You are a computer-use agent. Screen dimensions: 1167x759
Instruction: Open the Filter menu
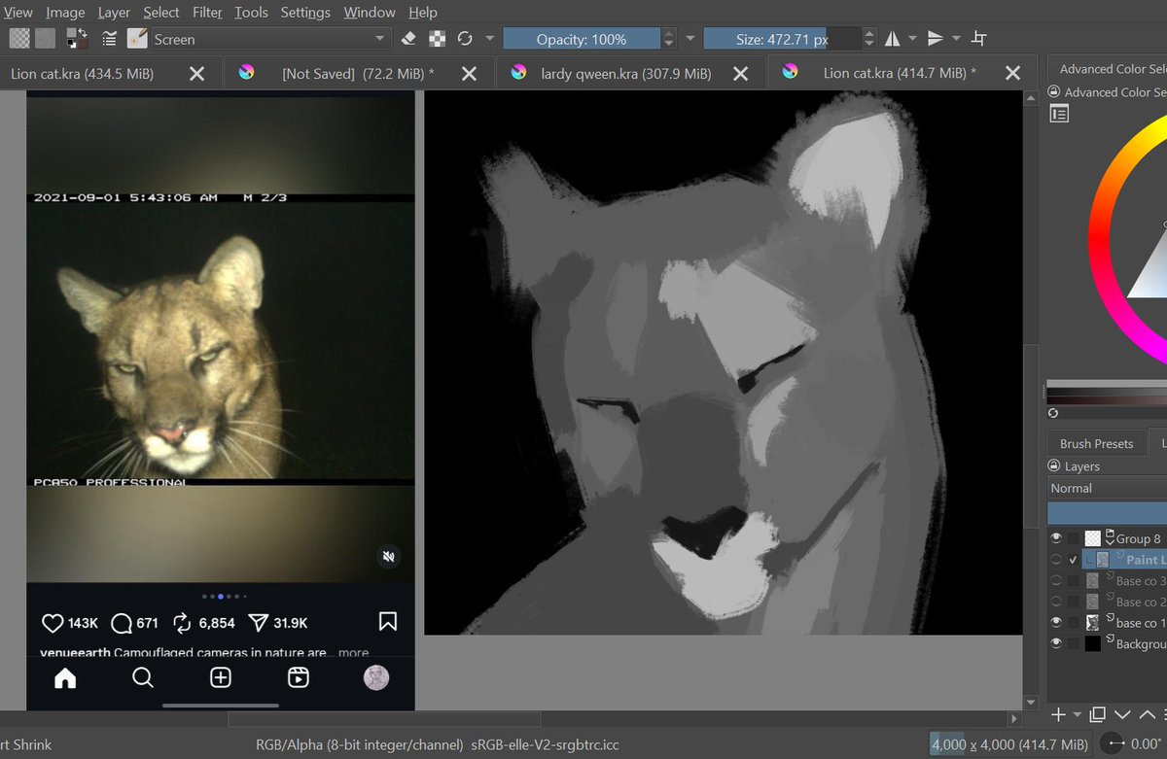click(x=207, y=12)
